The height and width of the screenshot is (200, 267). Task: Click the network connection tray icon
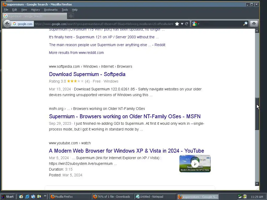[x=240, y=197]
